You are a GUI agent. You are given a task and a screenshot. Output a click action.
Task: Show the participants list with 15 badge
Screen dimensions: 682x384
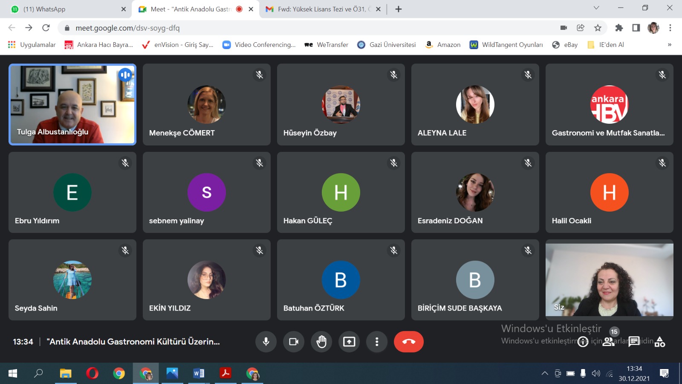pos(609,341)
